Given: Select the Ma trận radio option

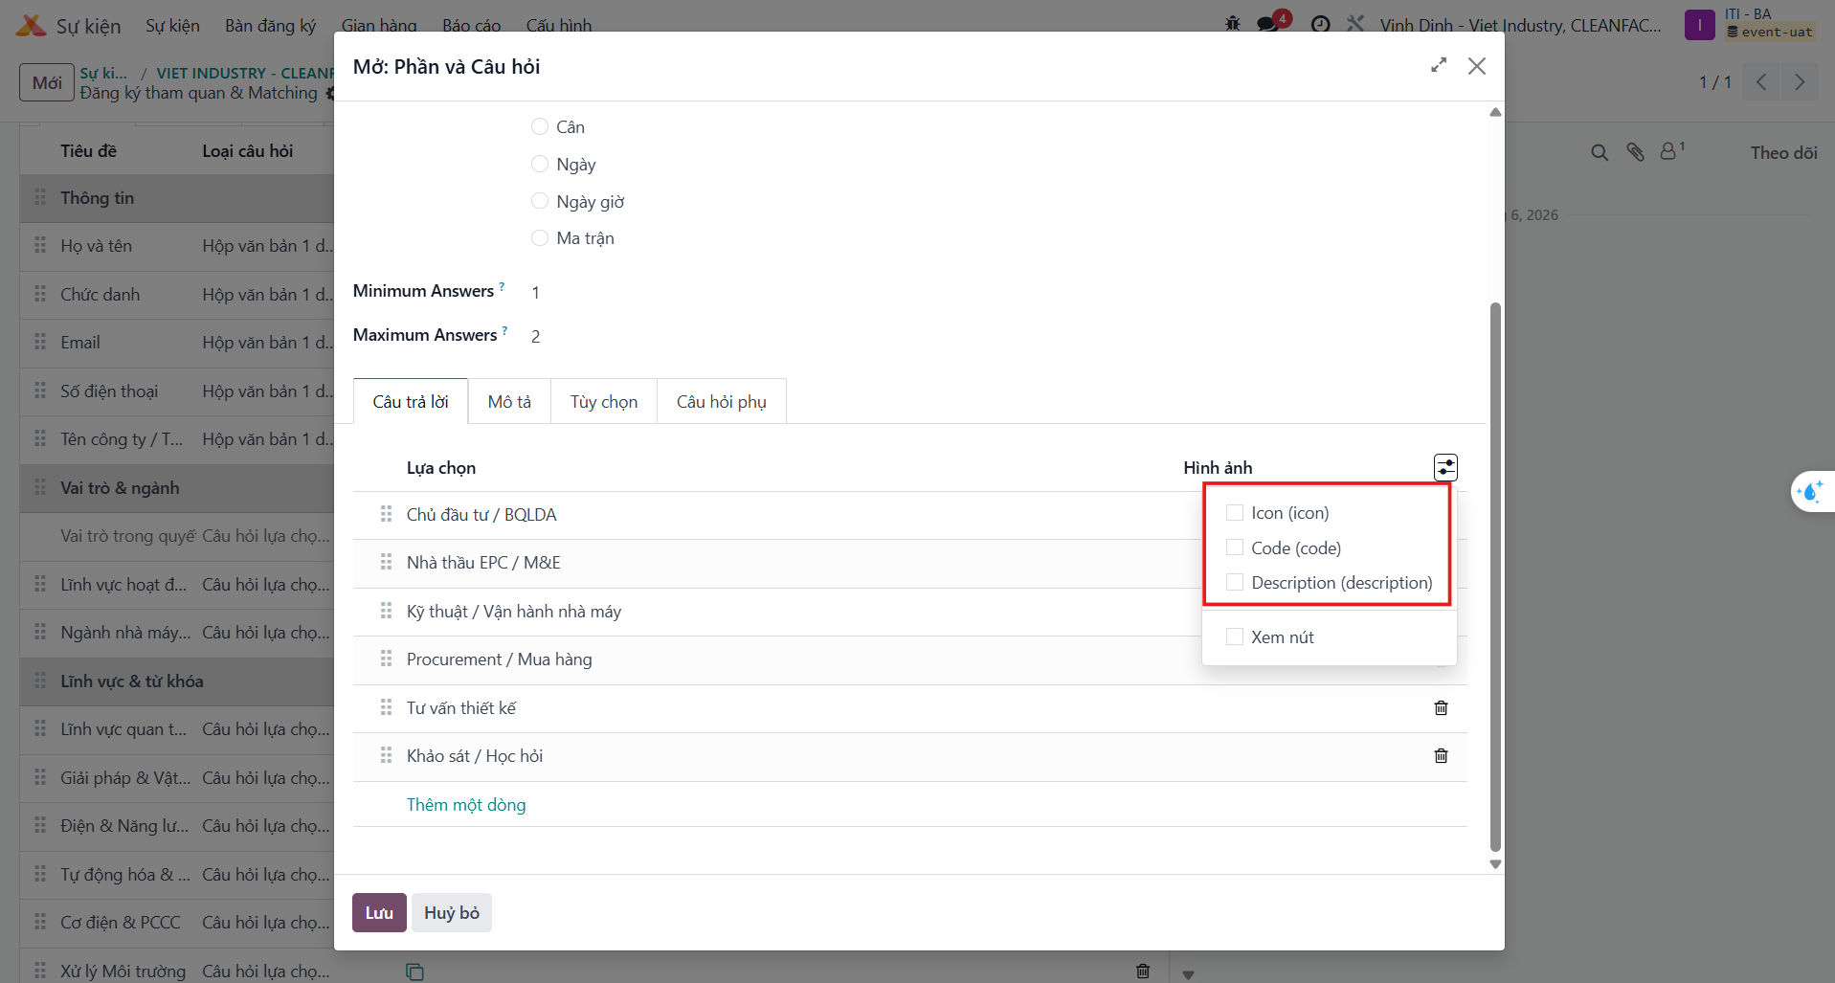Looking at the screenshot, I should pos(540,237).
